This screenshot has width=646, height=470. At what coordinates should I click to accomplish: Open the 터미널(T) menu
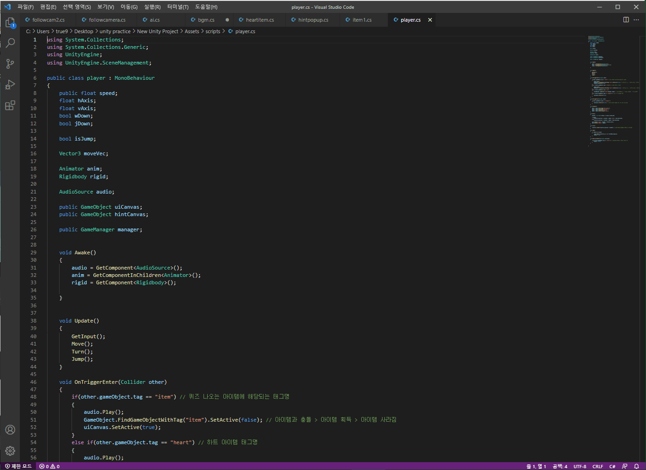pyautogui.click(x=178, y=7)
